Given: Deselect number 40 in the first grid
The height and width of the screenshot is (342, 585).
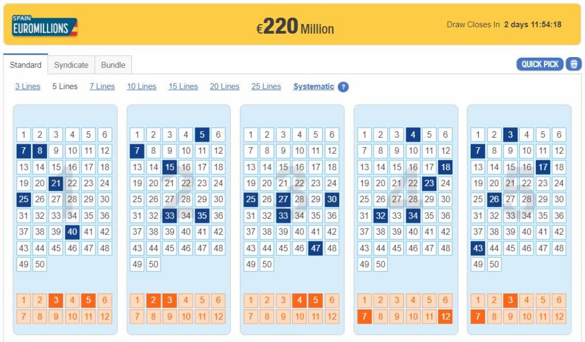Looking at the screenshot, I should click(73, 232).
